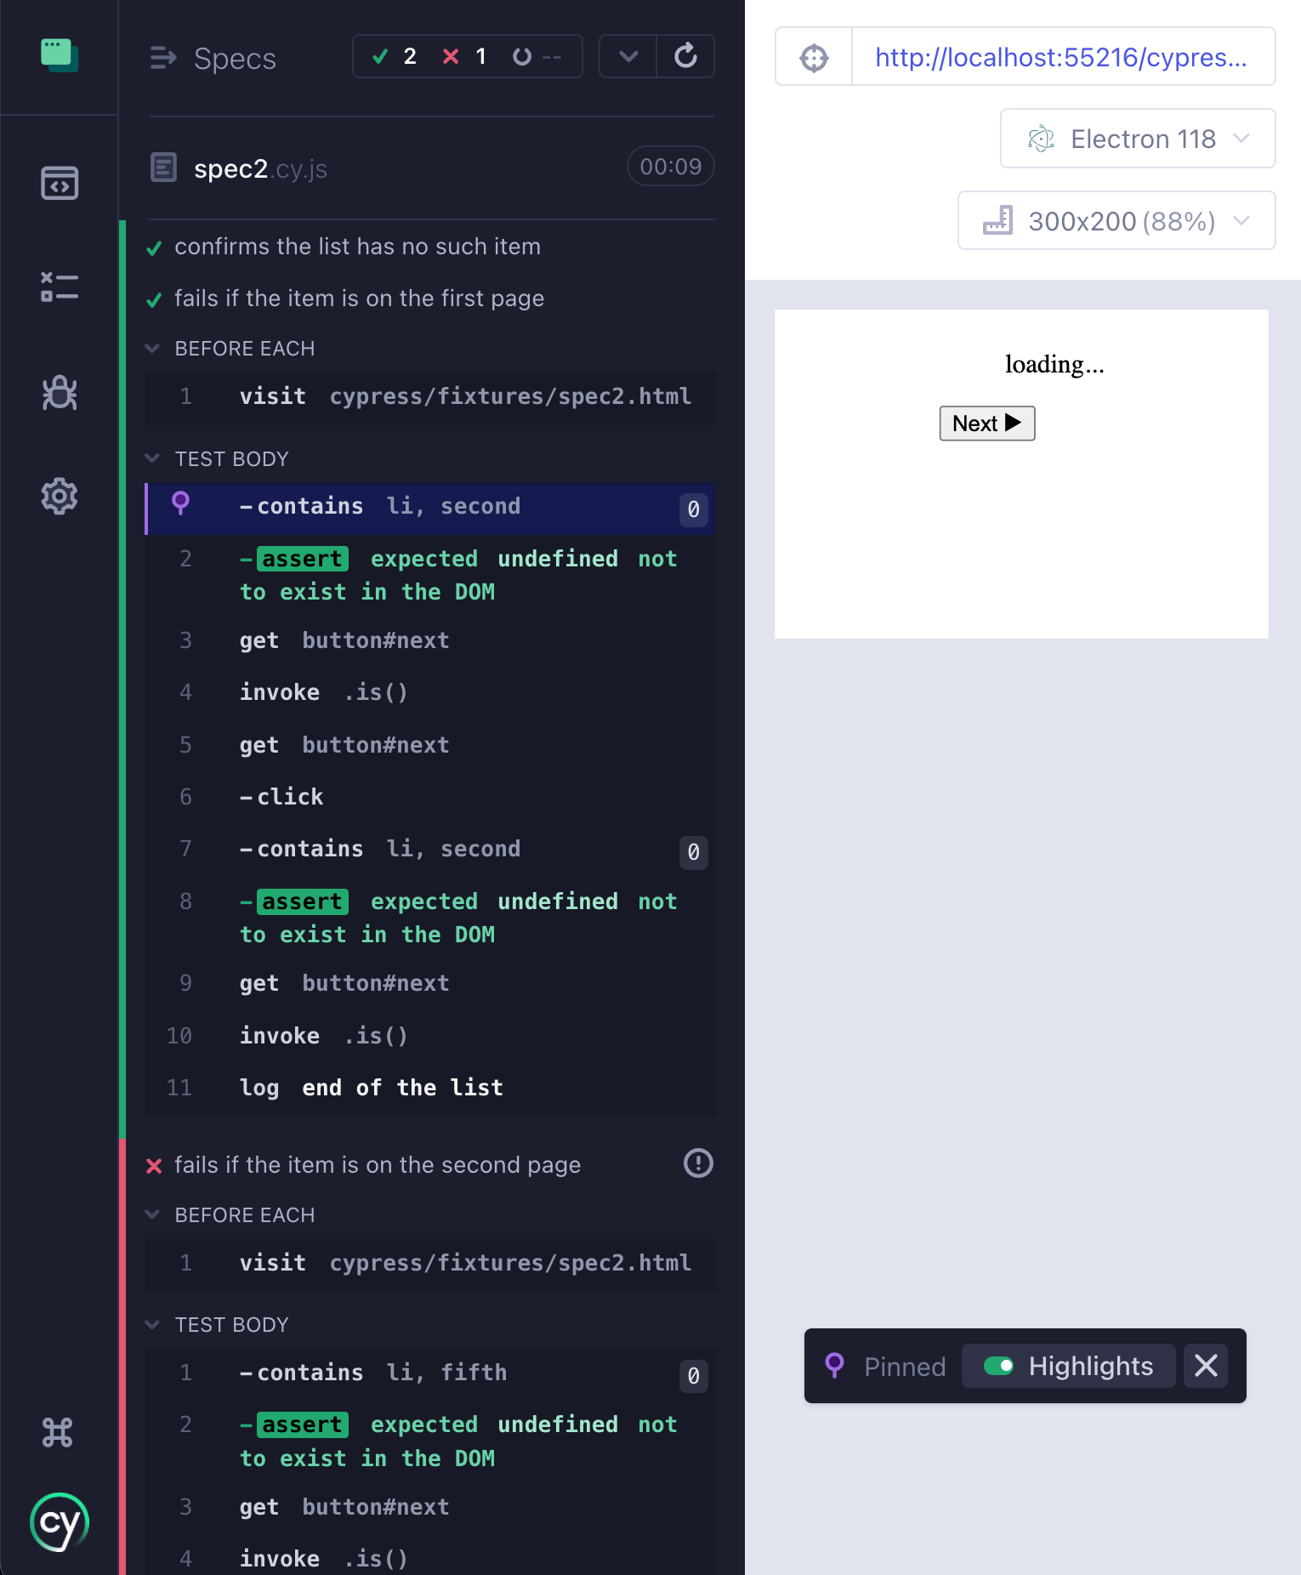
Task: Open the Debug bug icon in the sidebar
Action: [x=60, y=393]
